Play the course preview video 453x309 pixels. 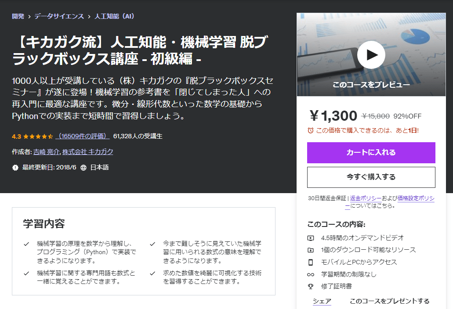point(371,55)
